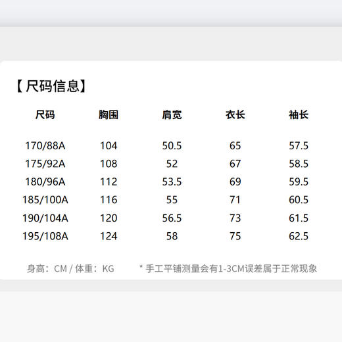Viewport: 342px width, 342px height.
Task: Click sleeve length 60.5
Action: tap(299, 200)
